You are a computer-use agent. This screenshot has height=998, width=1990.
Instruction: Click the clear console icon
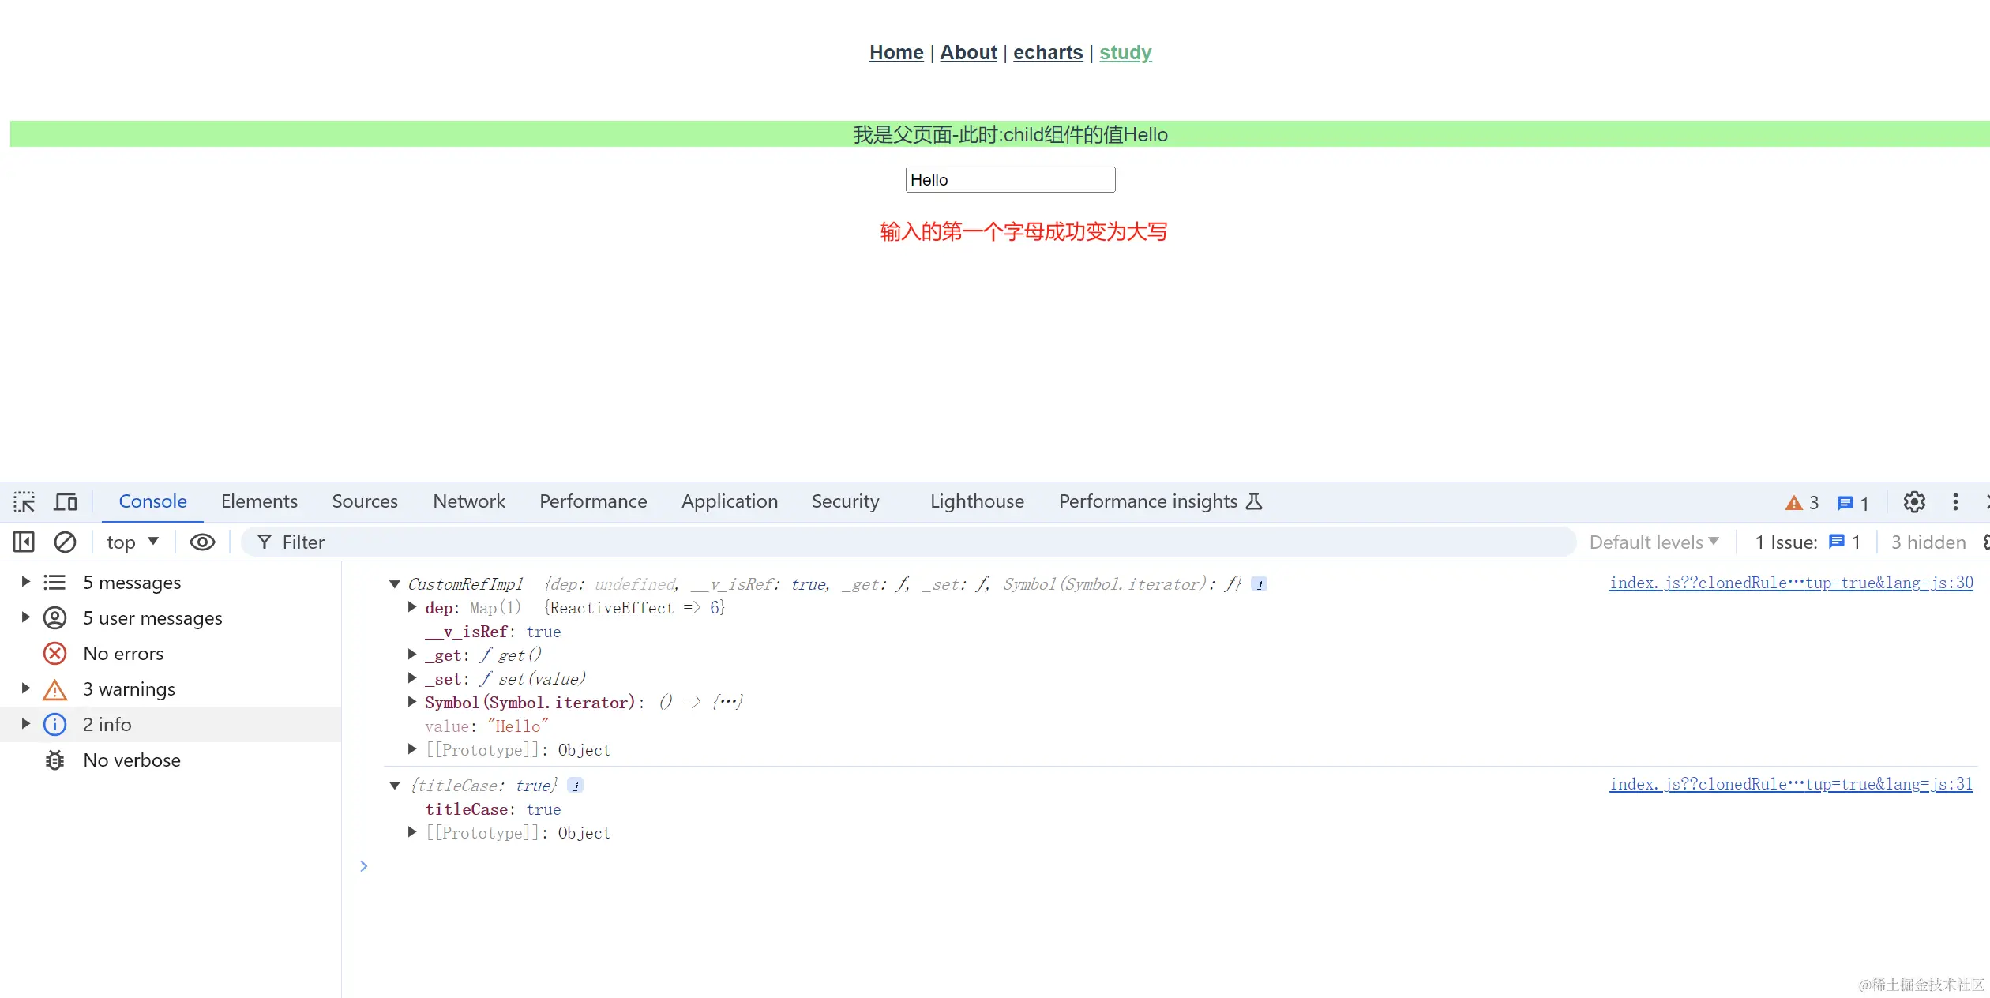[65, 542]
